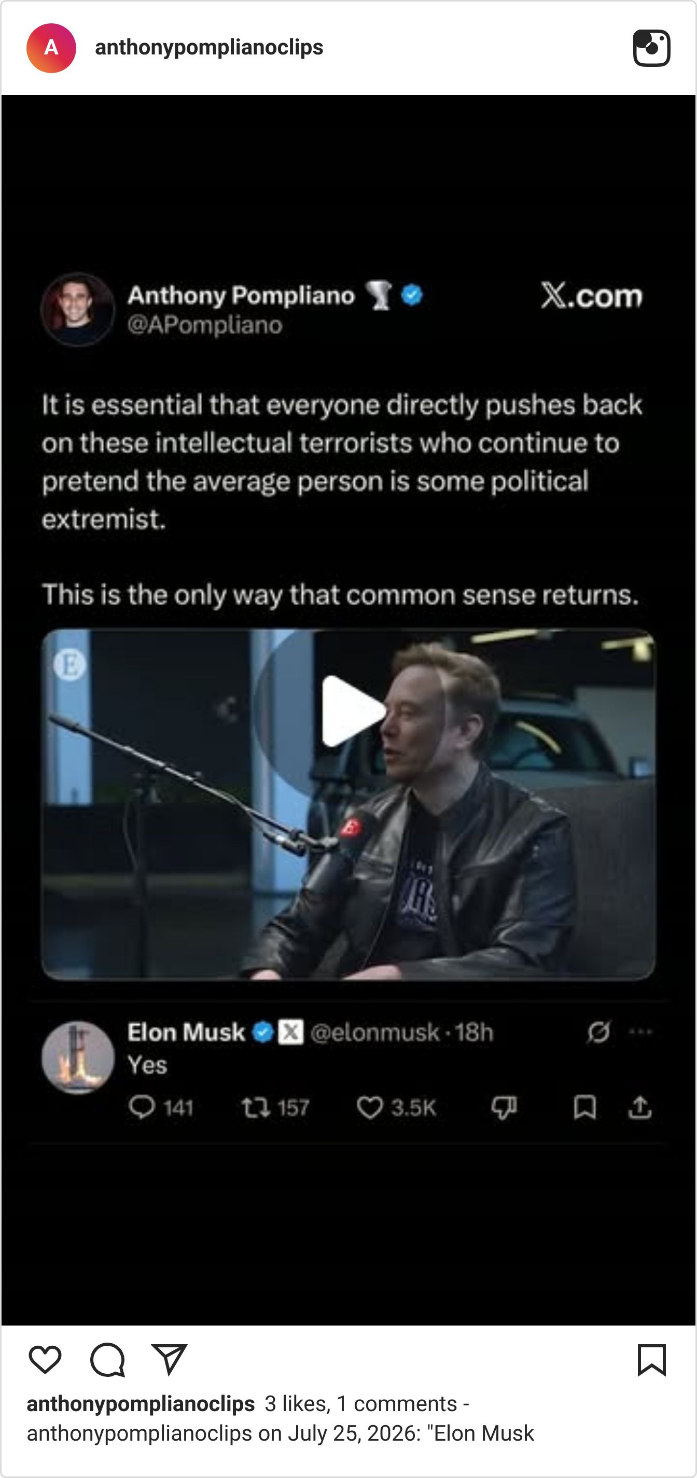Click the reply icon showing 141
Image resolution: width=697 pixels, height=1478 pixels.
click(x=142, y=1107)
